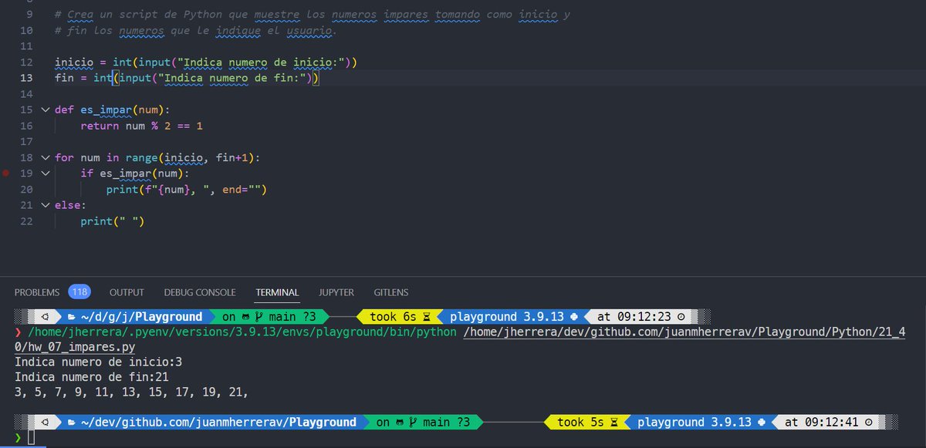Open the JUPYTER panel tab
926x448 pixels.
click(x=336, y=292)
